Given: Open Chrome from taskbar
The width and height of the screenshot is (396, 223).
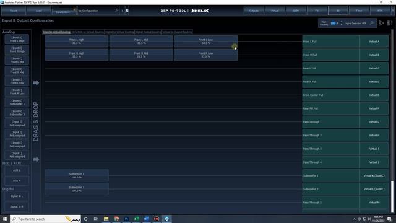Looking at the screenshot, I should coord(116,219).
